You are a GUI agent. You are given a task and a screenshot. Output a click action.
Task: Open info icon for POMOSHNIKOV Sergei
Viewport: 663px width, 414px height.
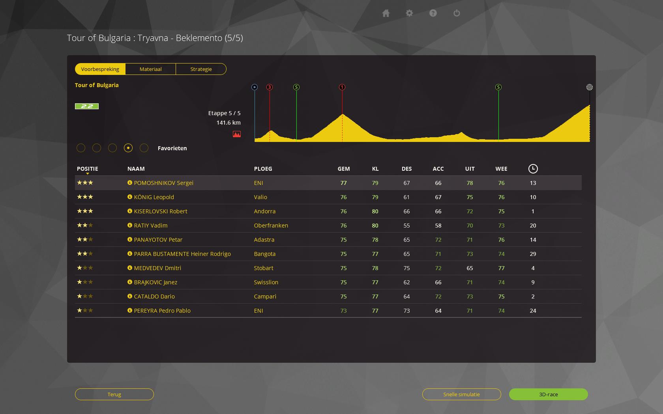[x=129, y=183]
